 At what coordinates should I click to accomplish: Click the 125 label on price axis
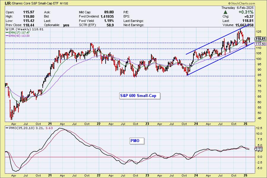click(259, 32)
